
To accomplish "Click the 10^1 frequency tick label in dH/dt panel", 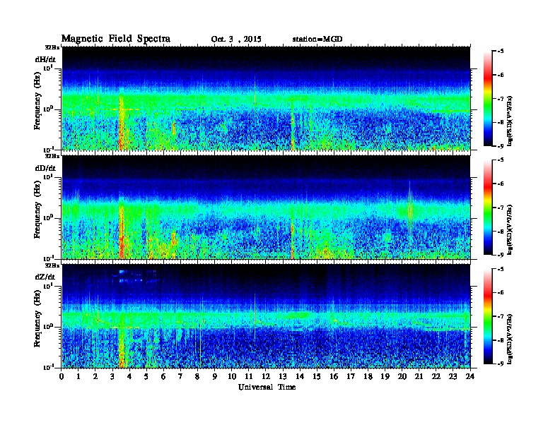I will point(48,68).
